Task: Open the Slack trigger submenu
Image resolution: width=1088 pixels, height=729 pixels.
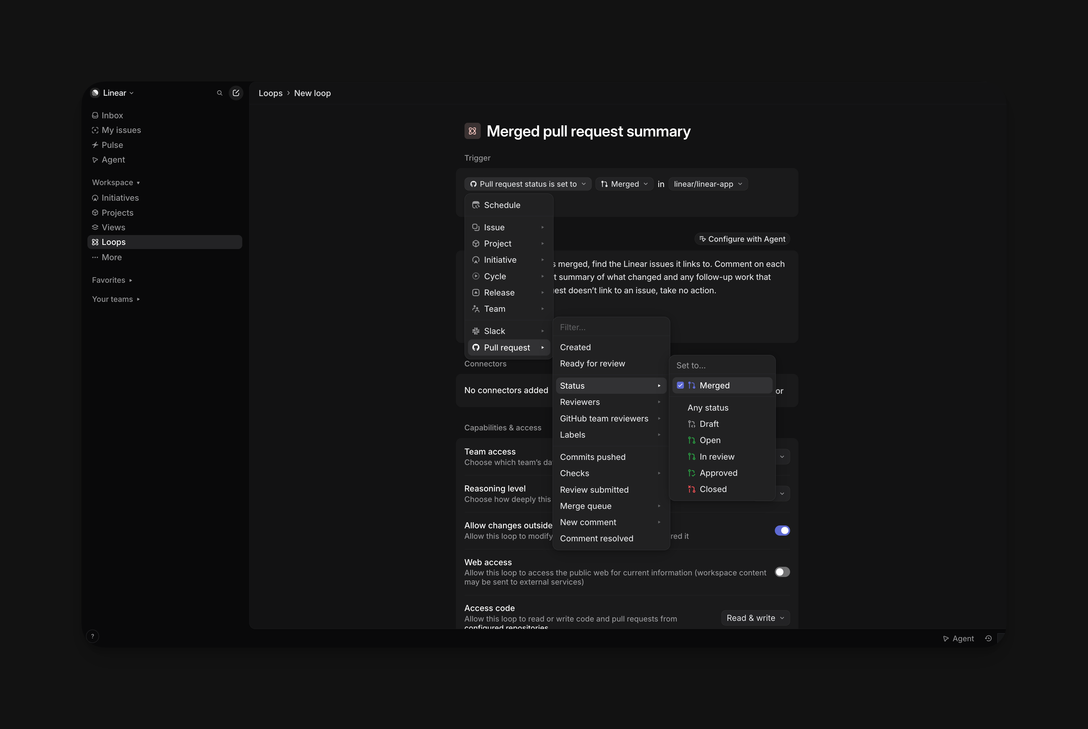Action: pos(508,331)
